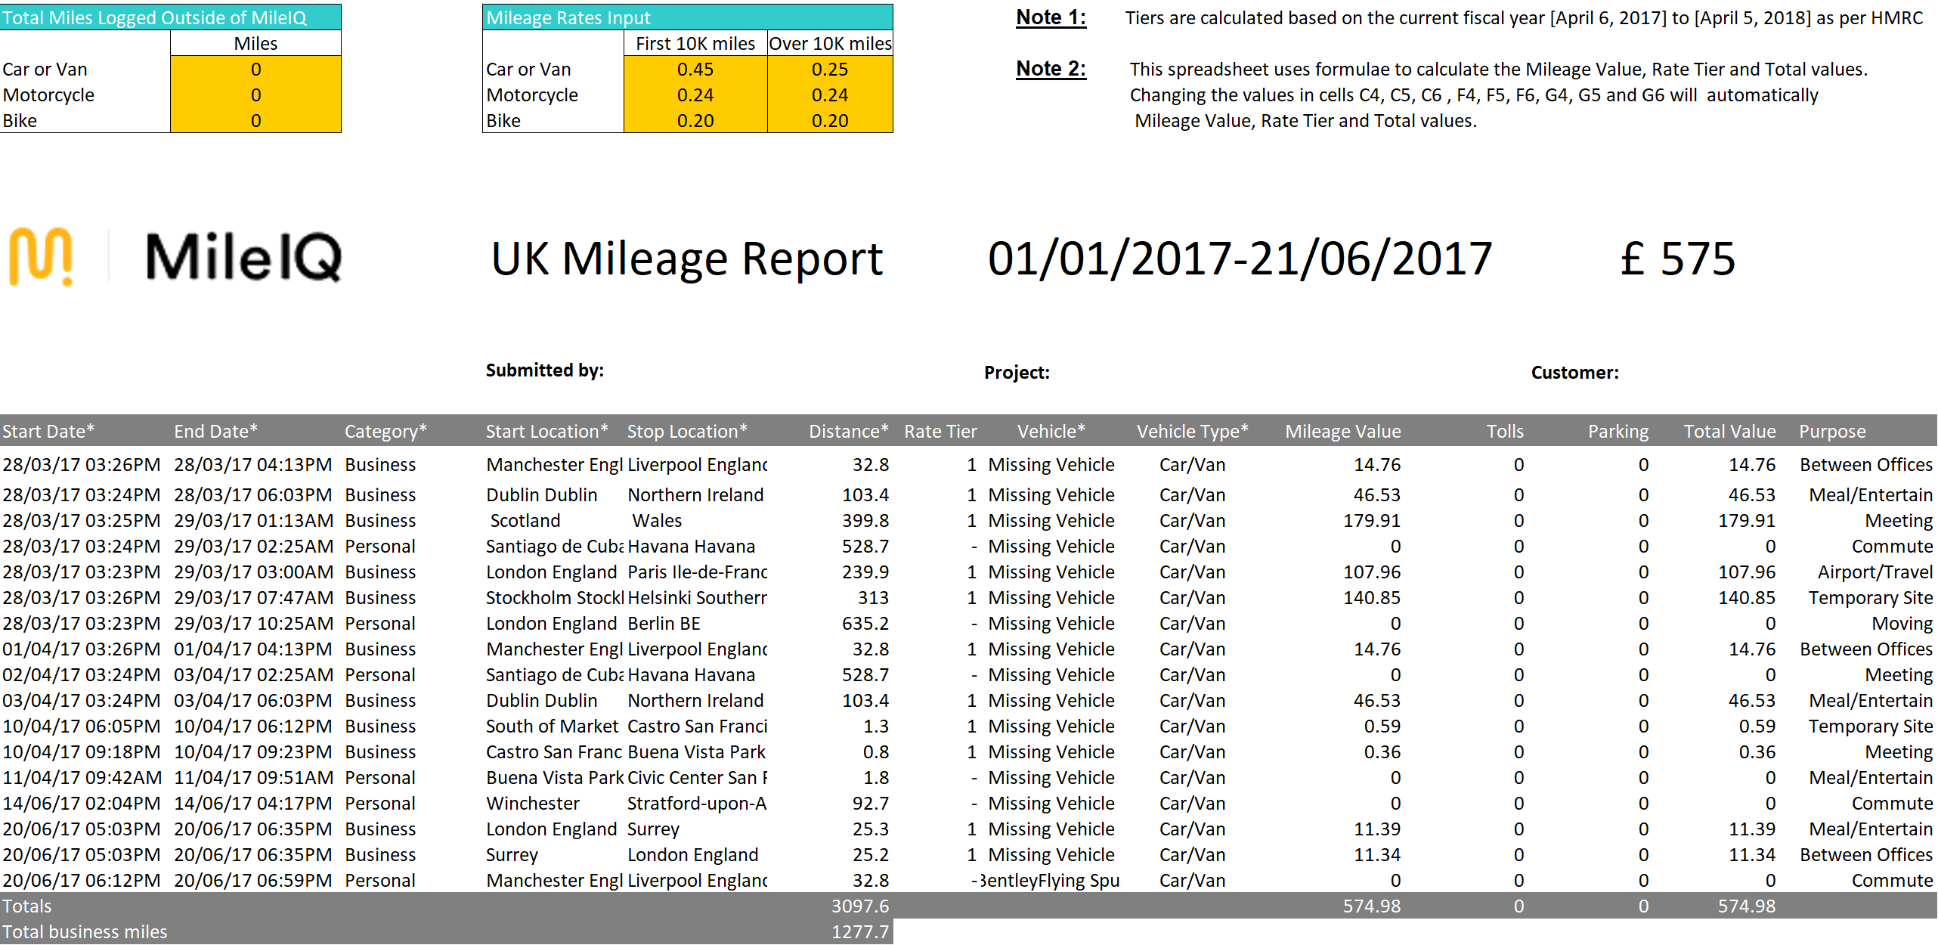Select the Car or Van outside miles cell

[x=255, y=70]
